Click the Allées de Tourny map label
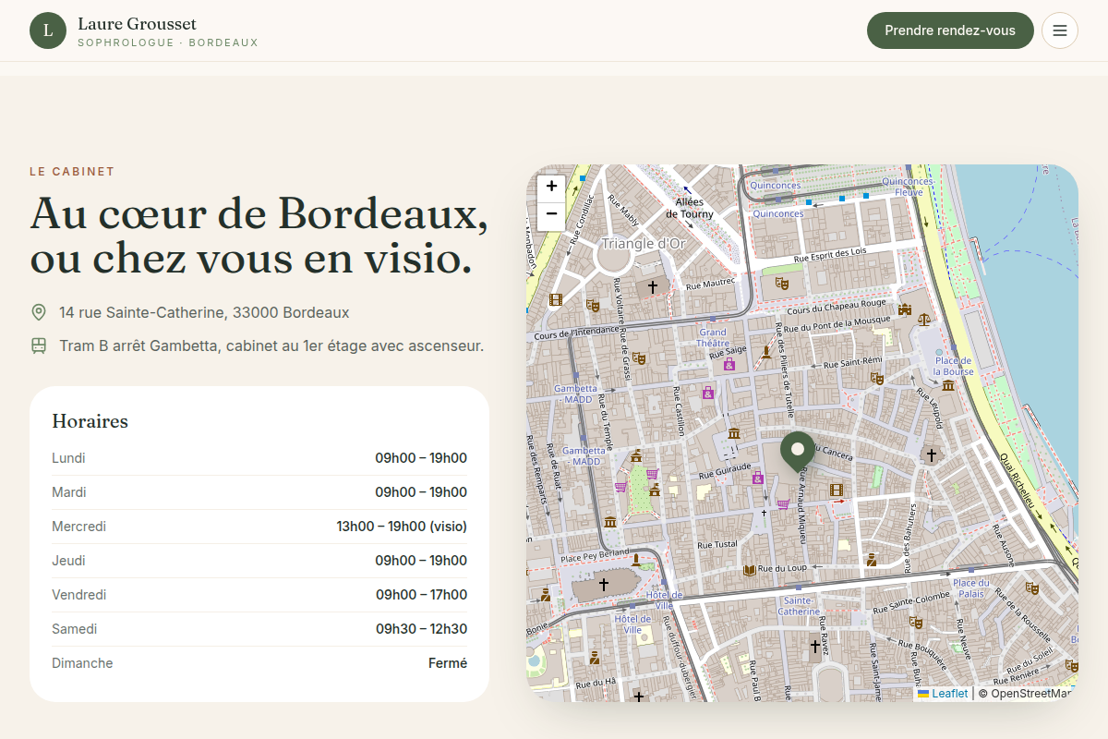1108x739 pixels. pyautogui.click(x=690, y=208)
